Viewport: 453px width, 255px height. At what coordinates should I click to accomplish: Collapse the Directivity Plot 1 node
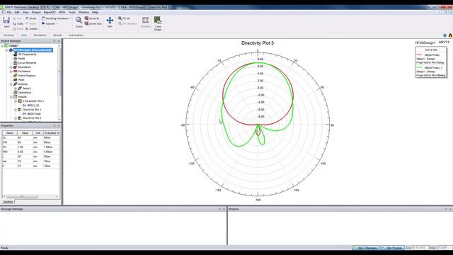pos(16,110)
